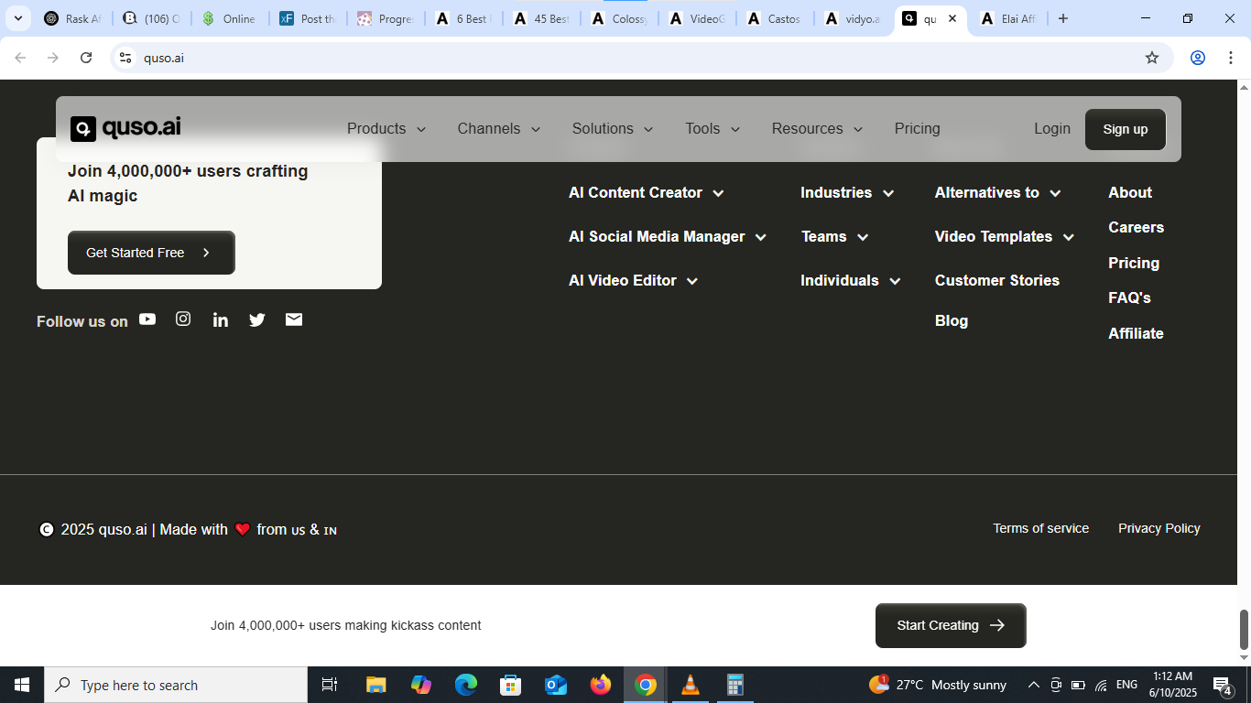Expand AI Content Creator footer section
Viewport: 1251px width, 703px height.
tap(647, 192)
